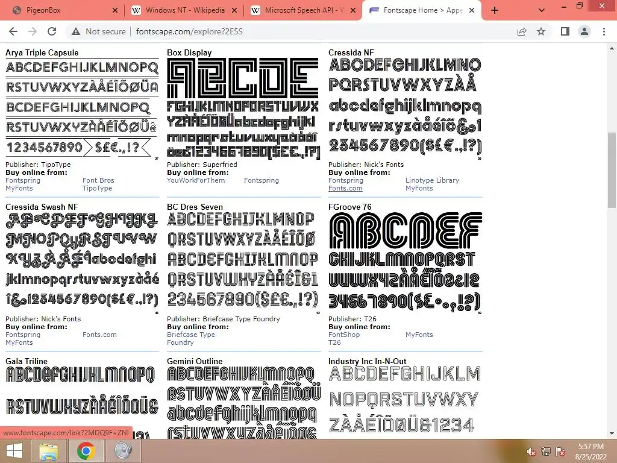
Task: Open the Action Center flag icon
Action: coord(560,452)
